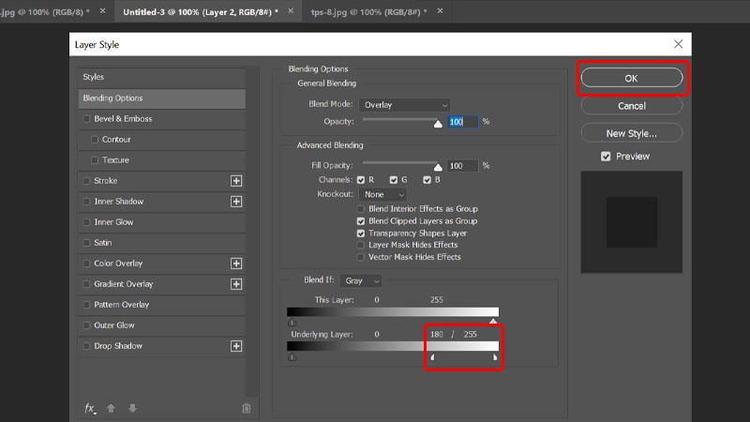This screenshot has width=750, height=422.
Task: Open the fx effects menu icon
Action: tap(90, 408)
